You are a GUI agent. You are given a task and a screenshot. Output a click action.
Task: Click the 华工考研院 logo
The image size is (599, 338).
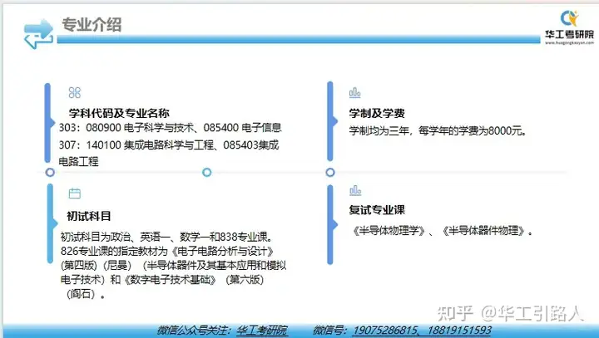point(569,27)
